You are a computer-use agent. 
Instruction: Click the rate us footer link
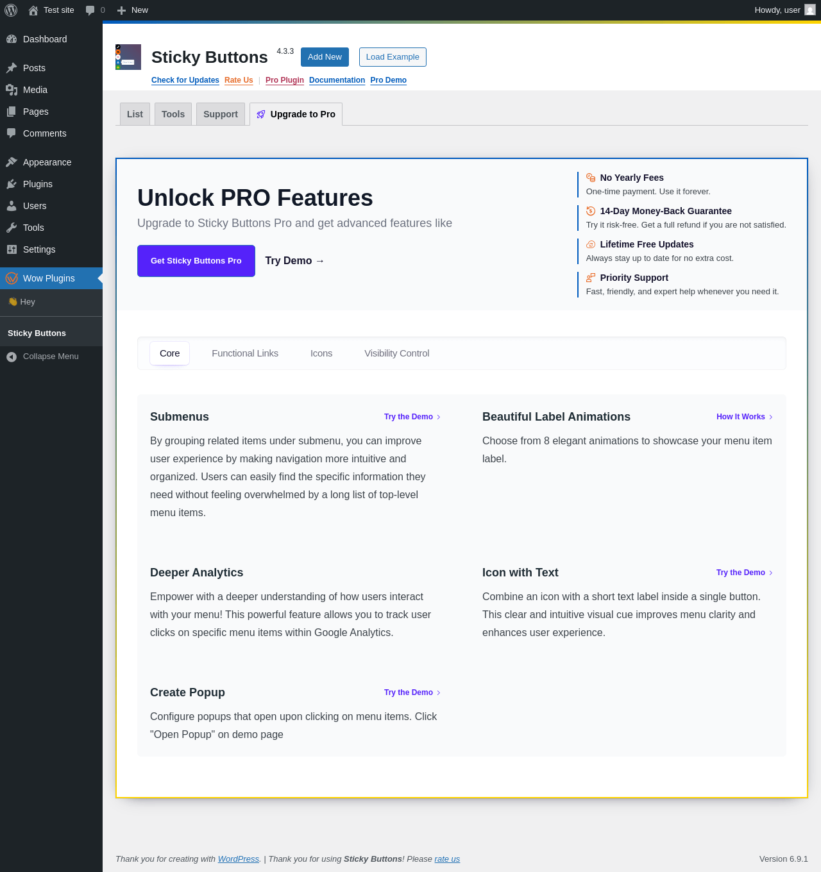coord(447,859)
